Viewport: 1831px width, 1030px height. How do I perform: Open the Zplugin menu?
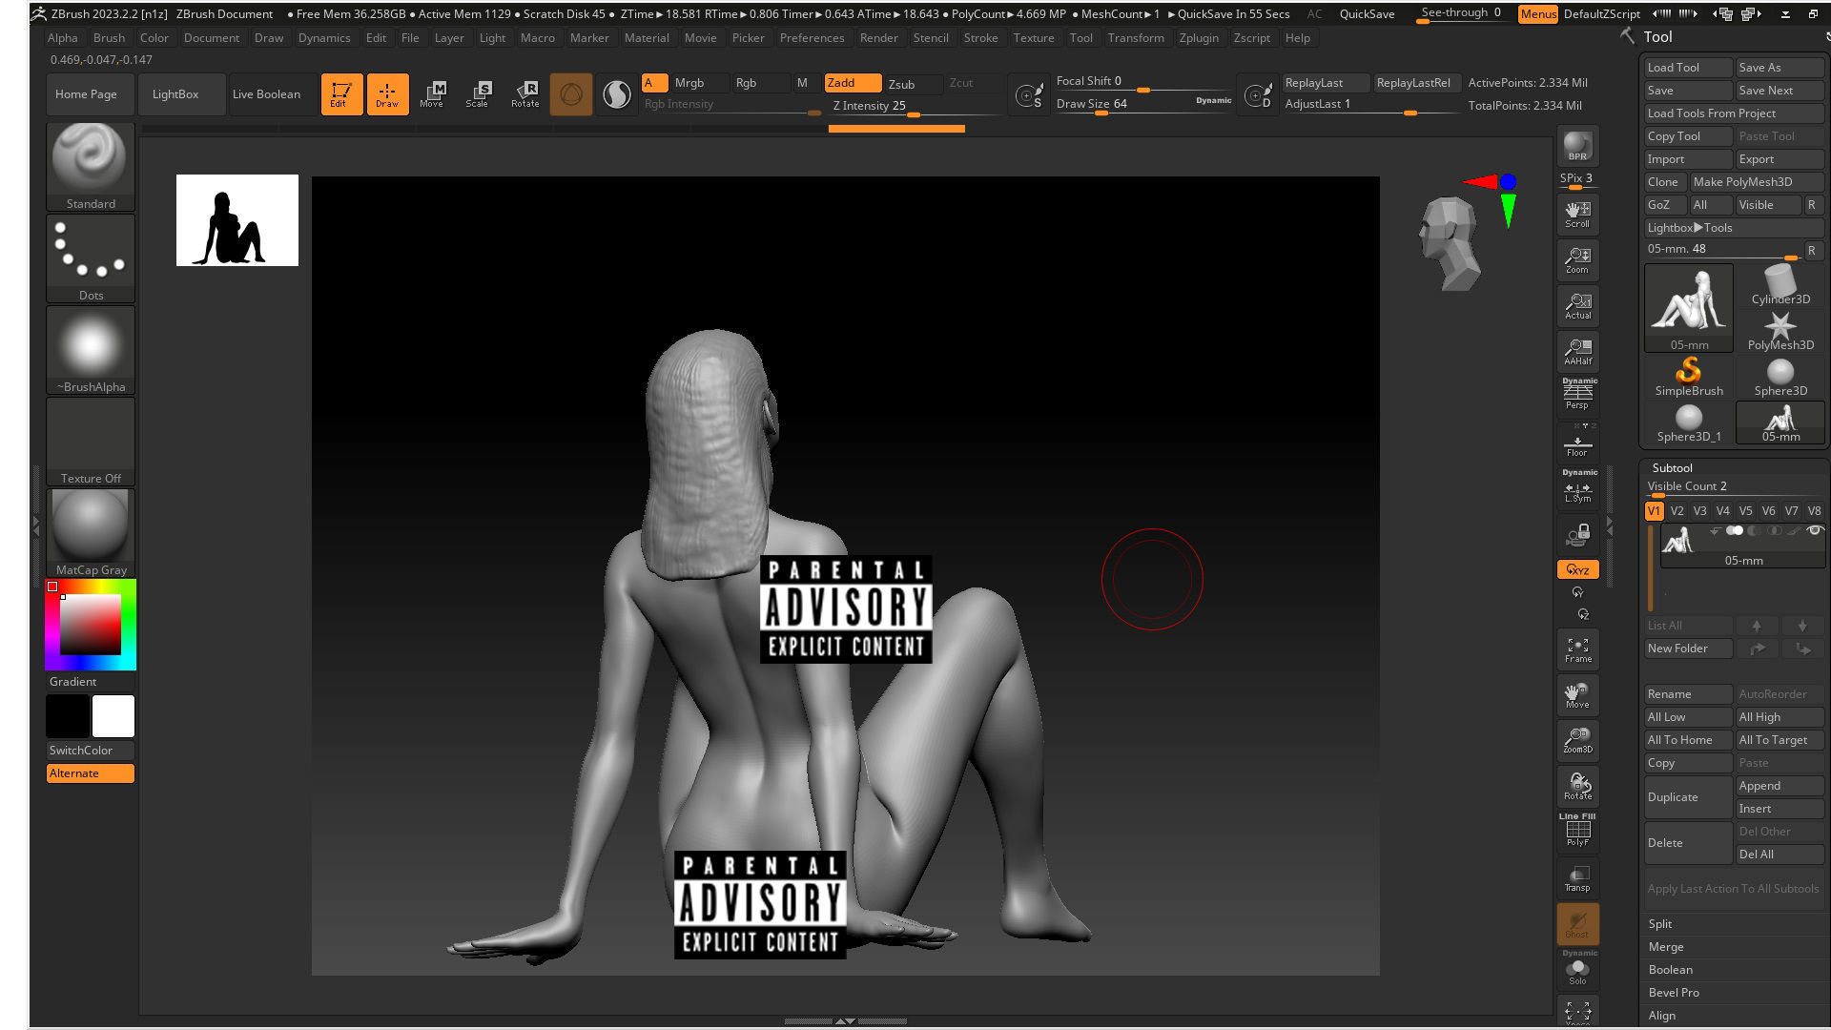1199,37
